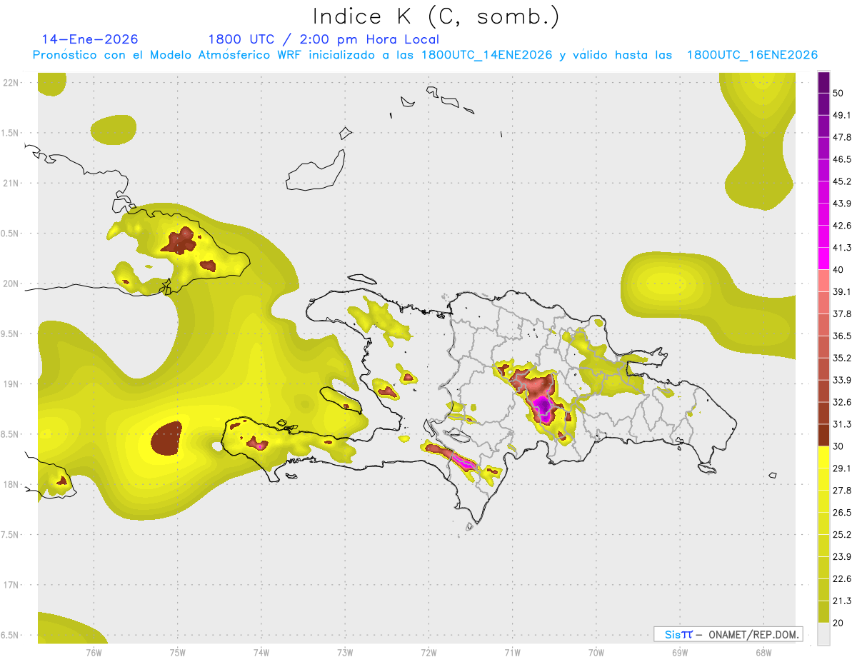Click colorbar label "29.1"

tap(841, 468)
